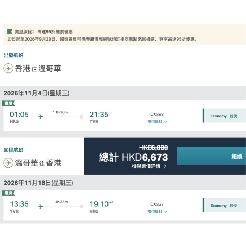Click the 回程航班 heading

(x=14, y=150)
